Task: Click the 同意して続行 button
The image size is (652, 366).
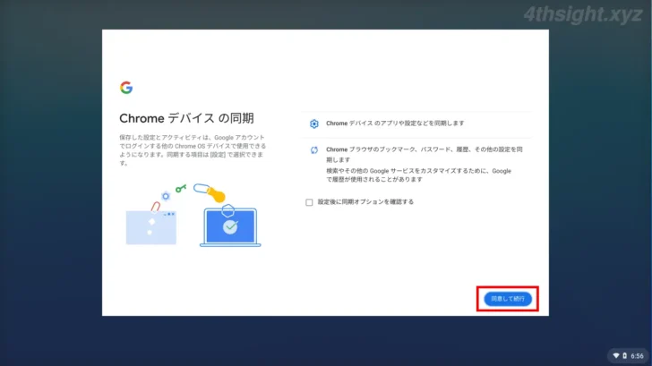Action: tap(507, 299)
